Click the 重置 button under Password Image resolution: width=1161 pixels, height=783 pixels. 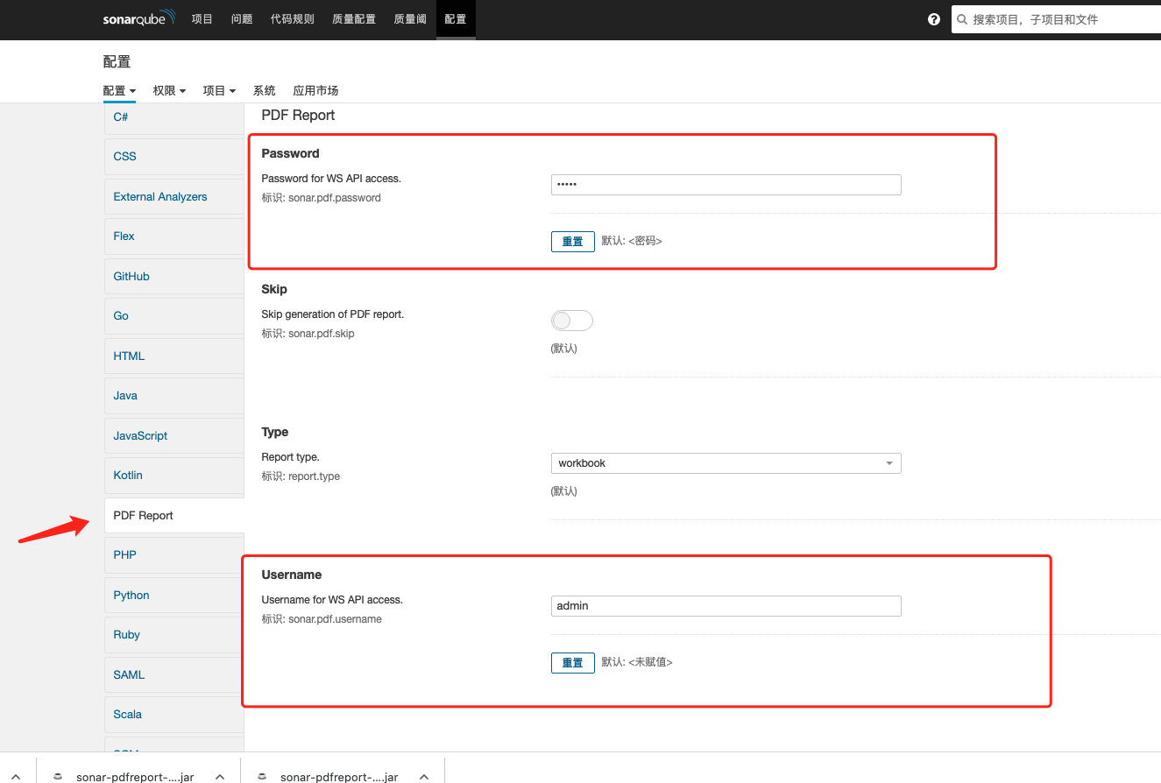pyautogui.click(x=572, y=241)
